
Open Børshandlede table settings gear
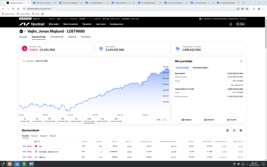click(241, 130)
